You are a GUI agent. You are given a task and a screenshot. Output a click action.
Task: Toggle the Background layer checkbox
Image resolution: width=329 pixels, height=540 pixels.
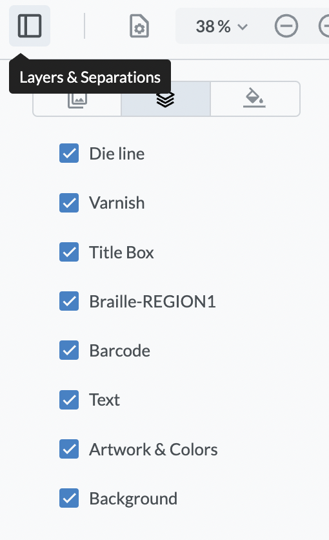coord(69,498)
